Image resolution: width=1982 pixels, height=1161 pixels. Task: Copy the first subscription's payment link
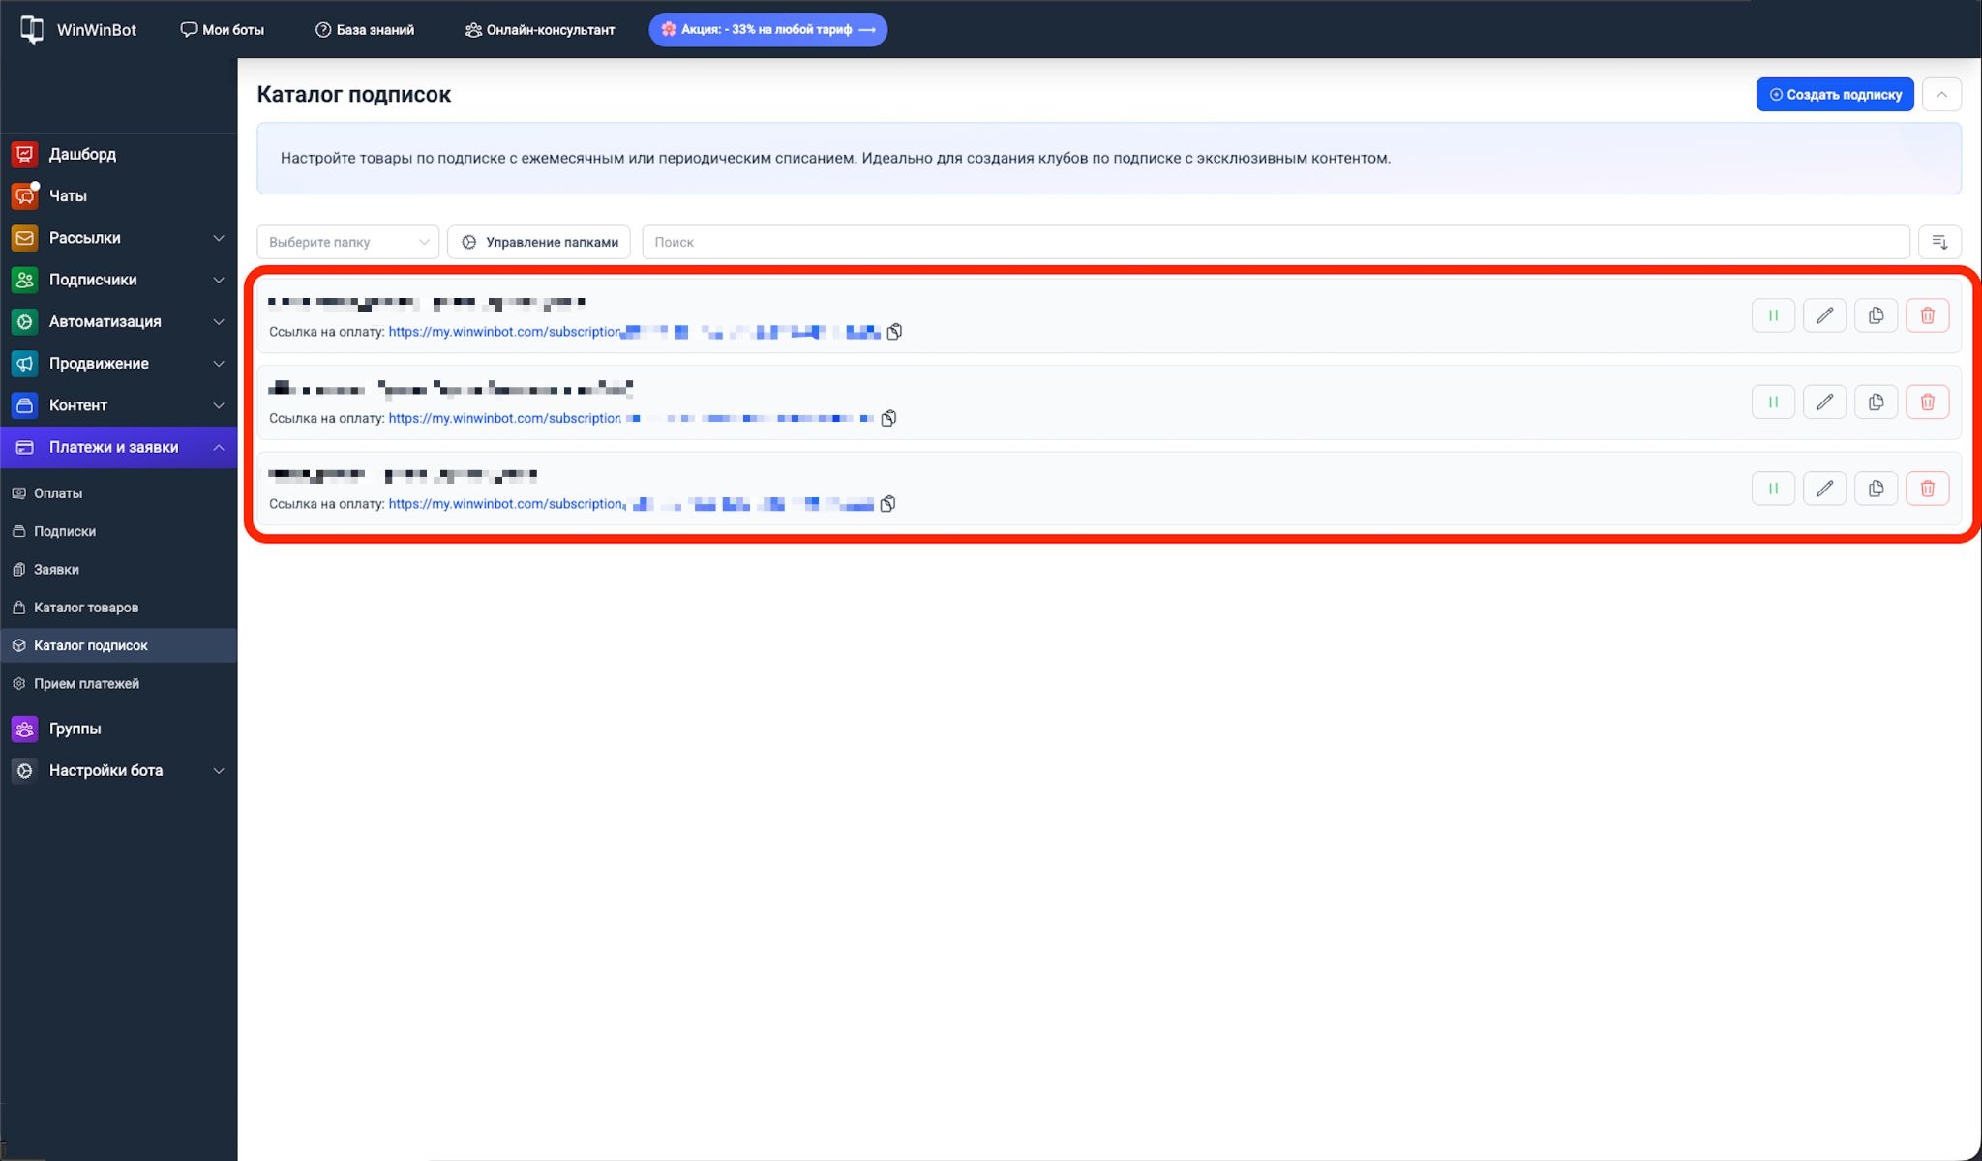click(x=894, y=332)
